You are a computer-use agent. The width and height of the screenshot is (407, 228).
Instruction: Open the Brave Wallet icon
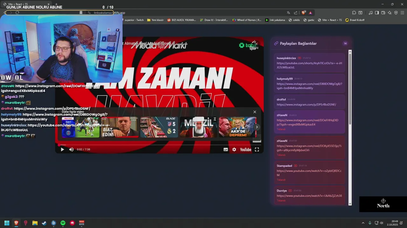coord(383,13)
